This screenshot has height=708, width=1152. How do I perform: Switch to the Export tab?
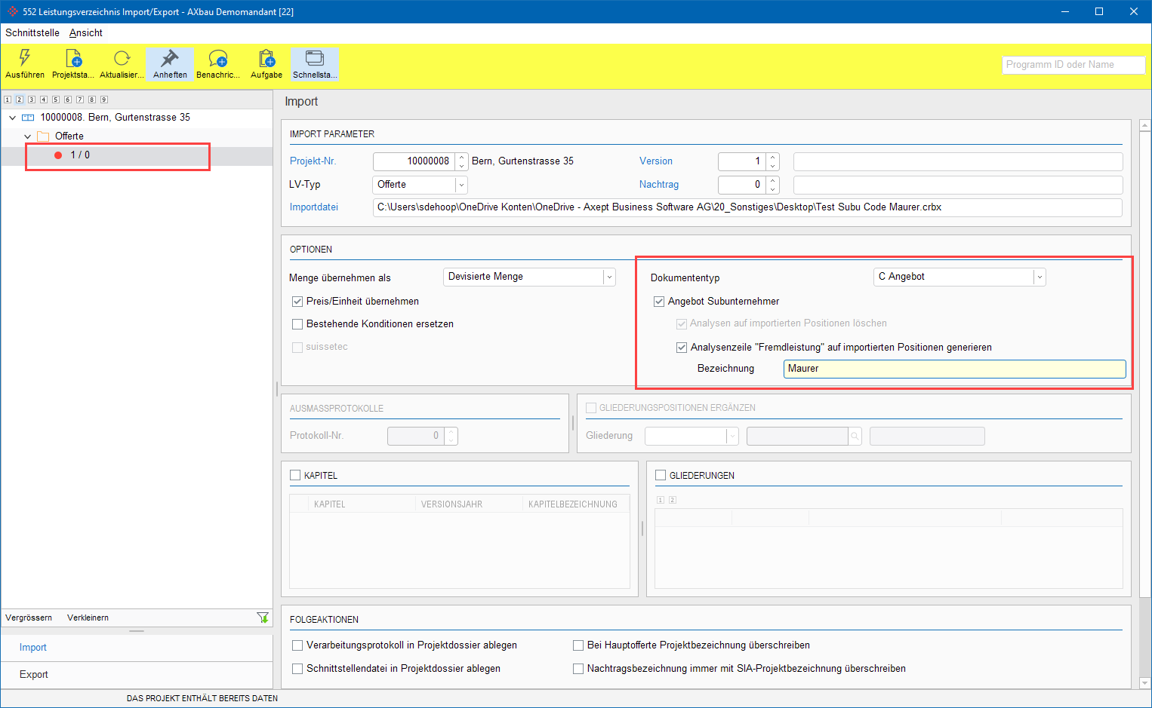(34, 675)
